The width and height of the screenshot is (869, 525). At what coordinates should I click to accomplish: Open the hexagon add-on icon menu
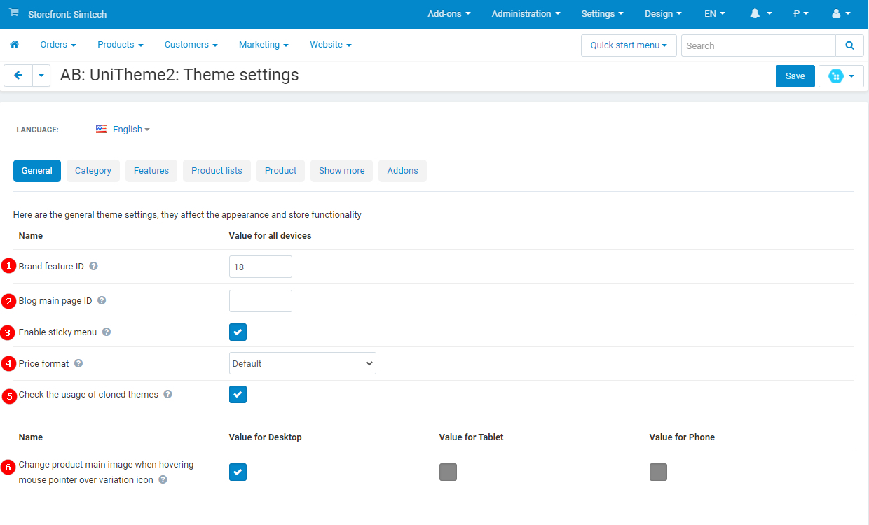click(x=841, y=76)
